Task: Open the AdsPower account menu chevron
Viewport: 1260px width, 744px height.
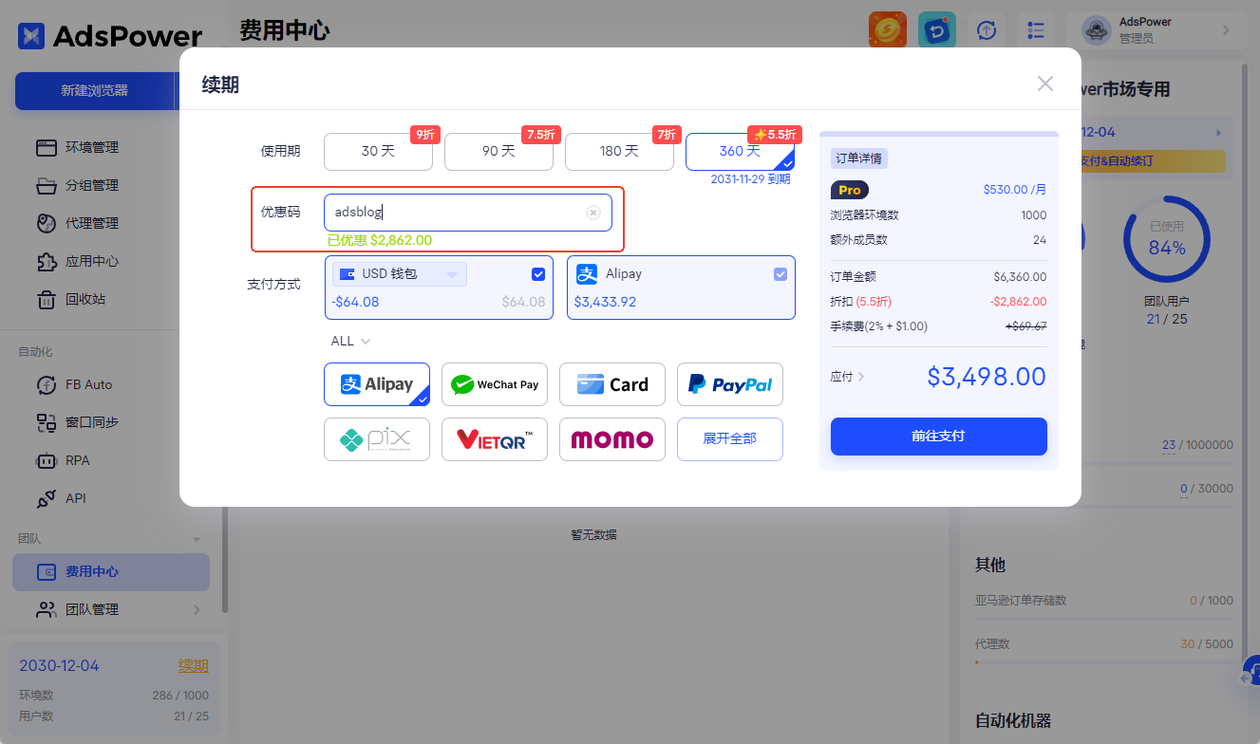Action: pos(1226,30)
